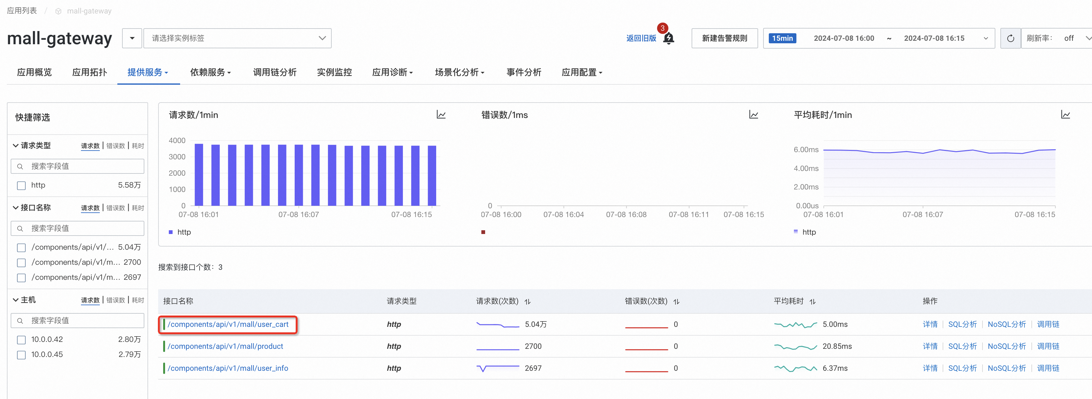The width and height of the screenshot is (1092, 399).
Task: Sort 主机 filter by 耗时
Action: (138, 300)
